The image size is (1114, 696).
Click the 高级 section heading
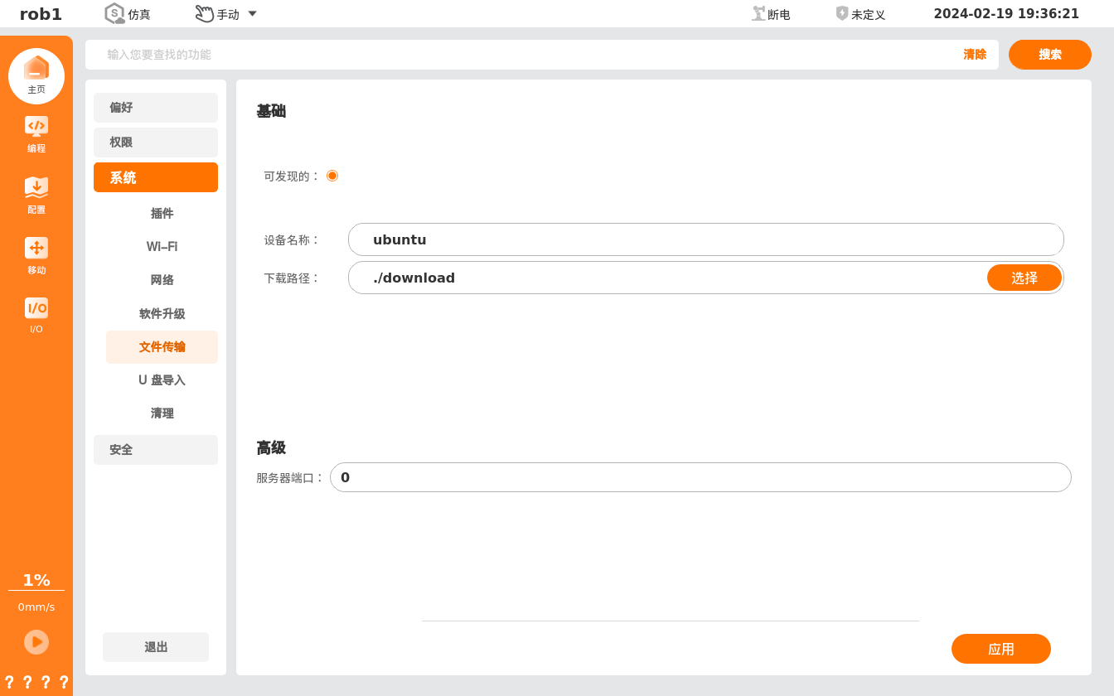(x=271, y=448)
